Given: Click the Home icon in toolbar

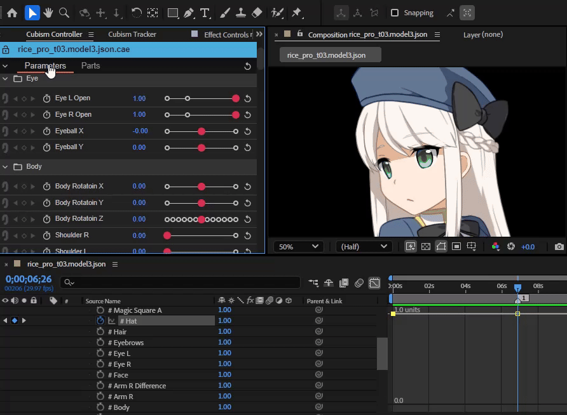Looking at the screenshot, I should 12,13.
